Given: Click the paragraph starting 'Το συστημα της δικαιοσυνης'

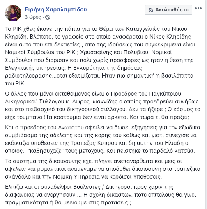Looking at the screenshot, I should coord(103,169).
